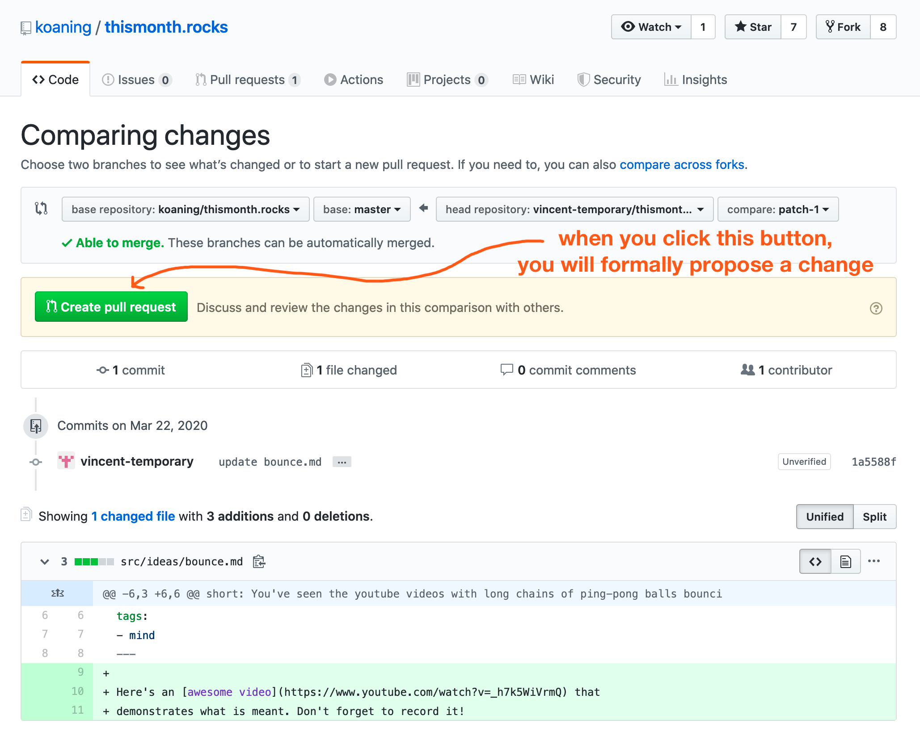Click the help question mark icon

(876, 308)
